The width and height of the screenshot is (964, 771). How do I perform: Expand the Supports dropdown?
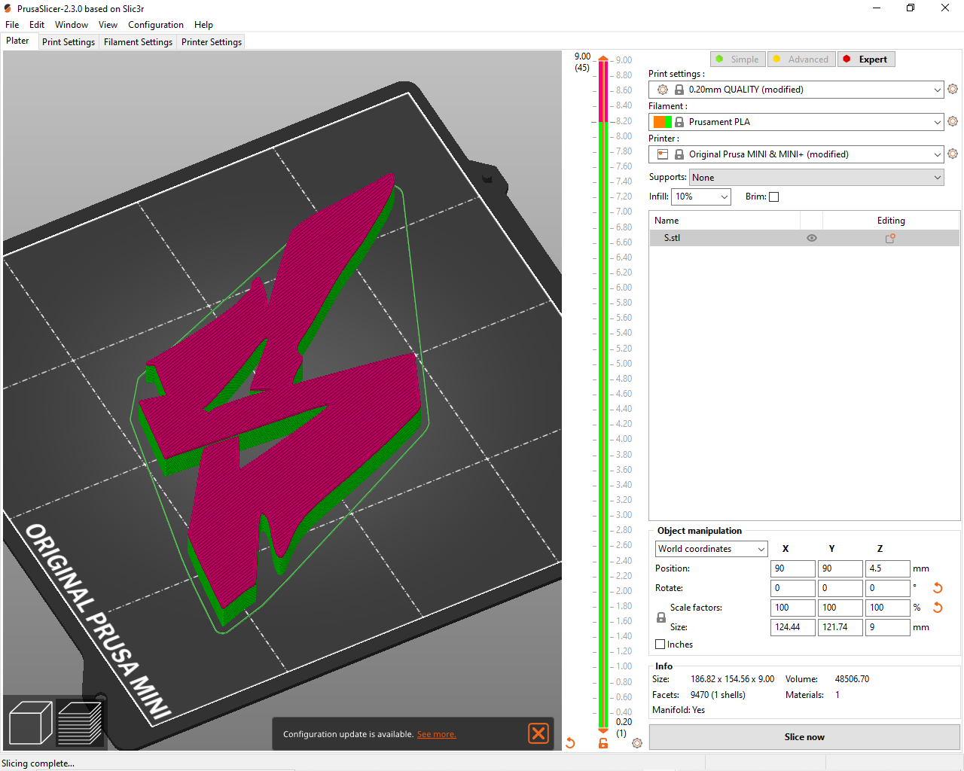816,178
